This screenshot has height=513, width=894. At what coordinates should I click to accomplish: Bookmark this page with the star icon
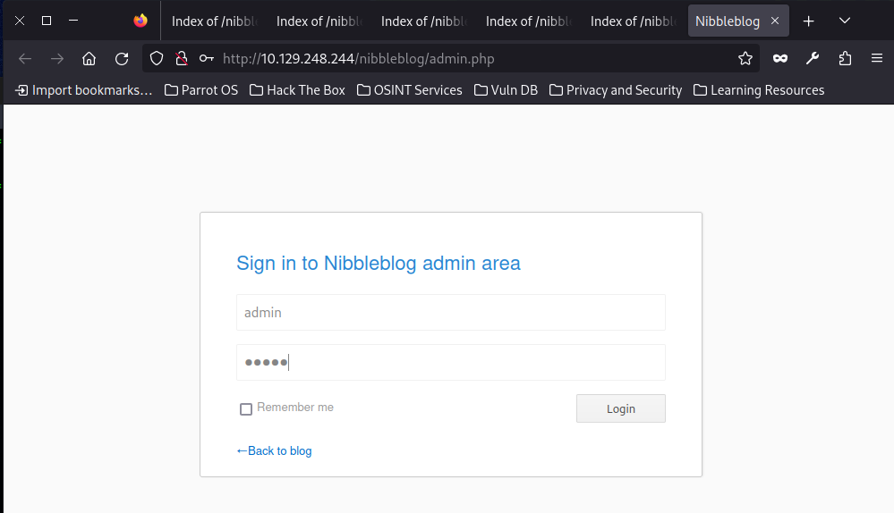745,59
